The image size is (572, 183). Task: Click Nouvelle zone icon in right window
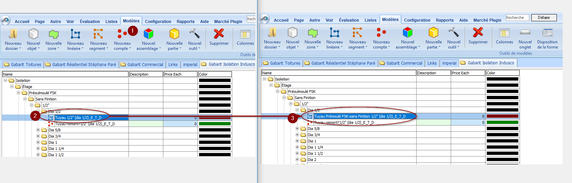click(313, 33)
